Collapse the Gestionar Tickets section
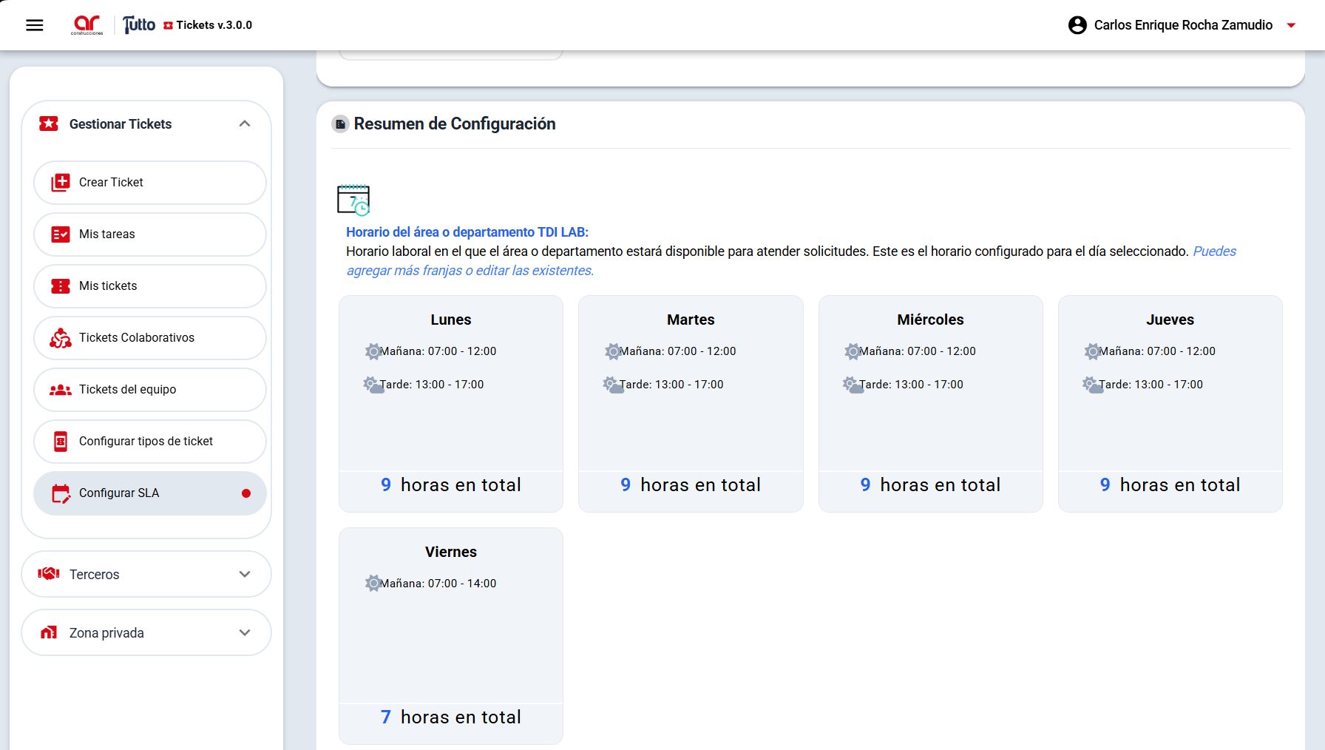The height and width of the screenshot is (750, 1325). point(245,124)
